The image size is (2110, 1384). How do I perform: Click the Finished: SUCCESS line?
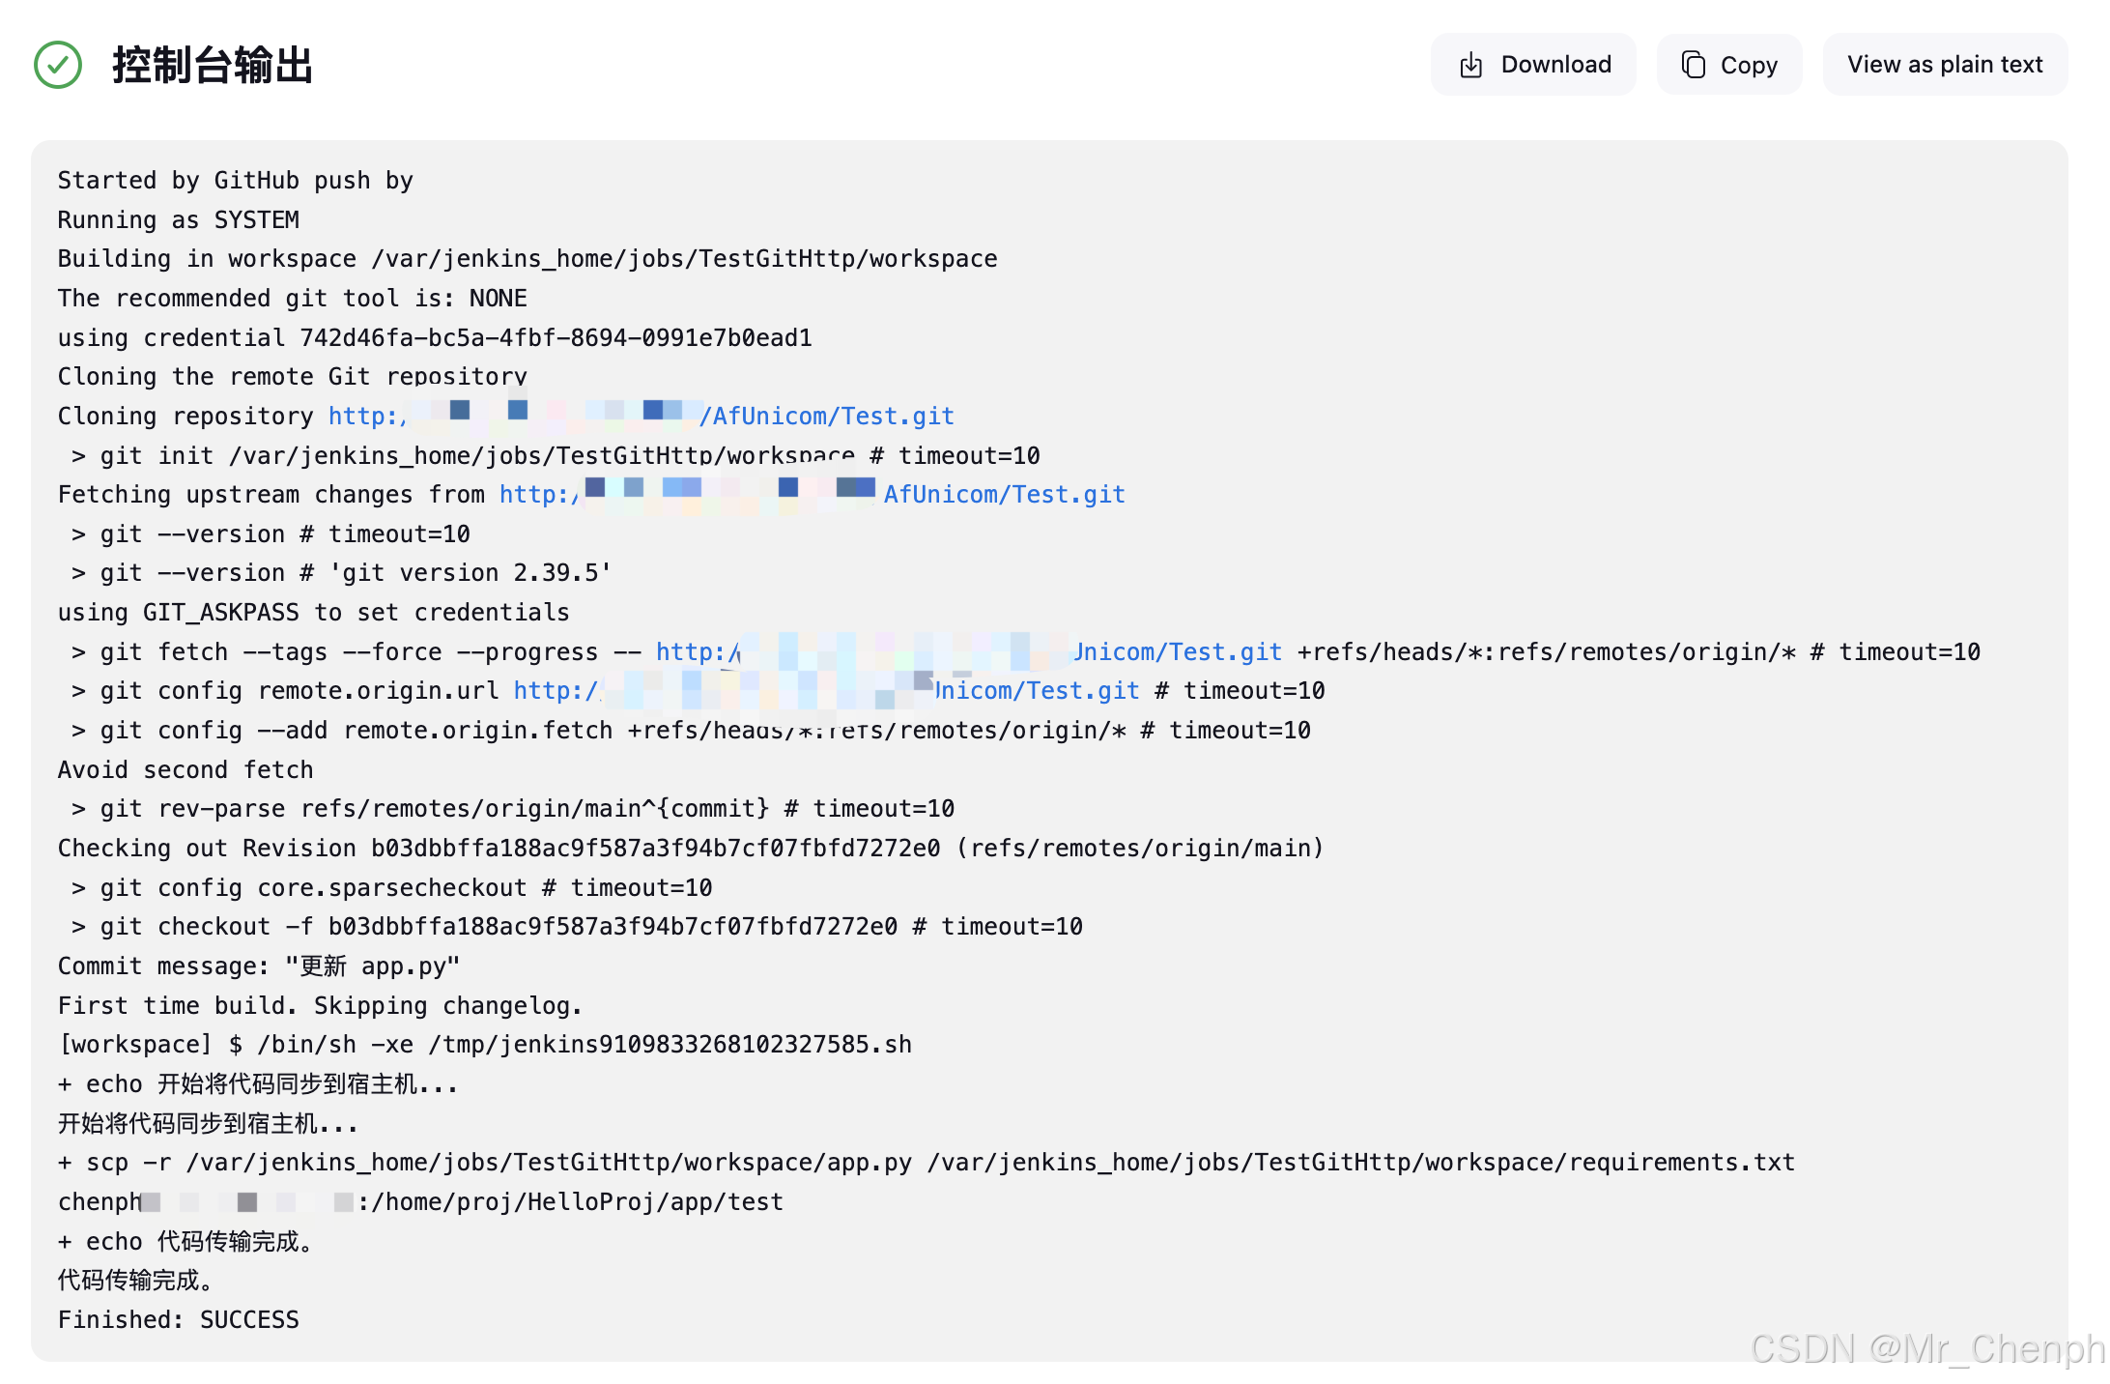[179, 1320]
